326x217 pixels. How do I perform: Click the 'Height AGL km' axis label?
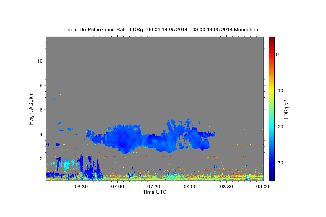pyautogui.click(x=31, y=108)
